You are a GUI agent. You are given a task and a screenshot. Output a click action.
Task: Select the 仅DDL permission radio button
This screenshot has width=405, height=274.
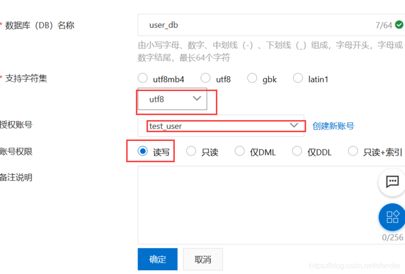[297, 151]
